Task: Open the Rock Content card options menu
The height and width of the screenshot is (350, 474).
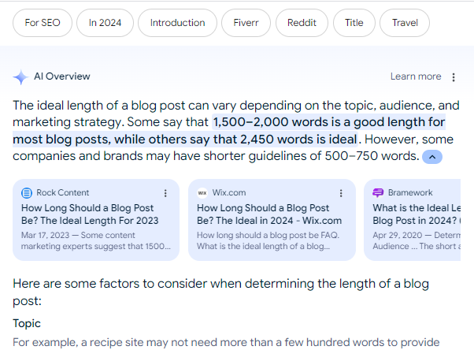Action: tap(165, 193)
